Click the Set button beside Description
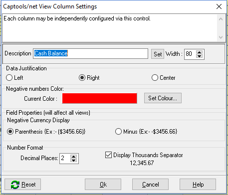 click(x=158, y=54)
